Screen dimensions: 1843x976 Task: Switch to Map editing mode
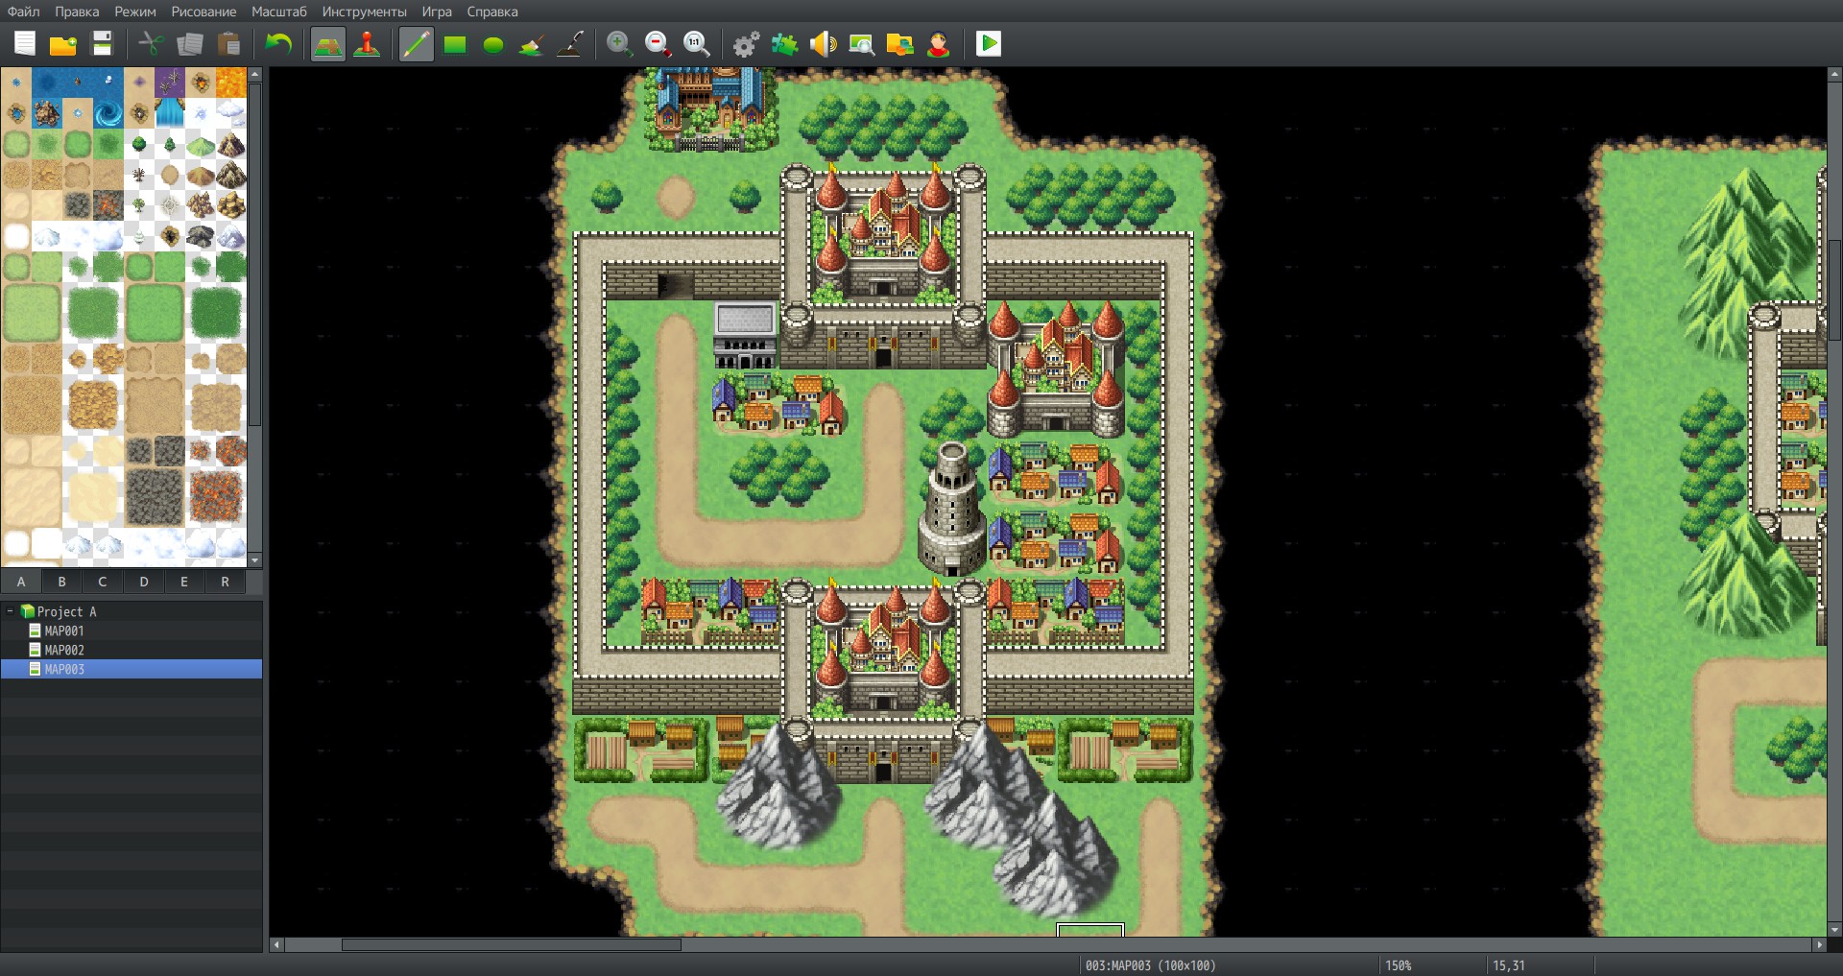[328, 44]
